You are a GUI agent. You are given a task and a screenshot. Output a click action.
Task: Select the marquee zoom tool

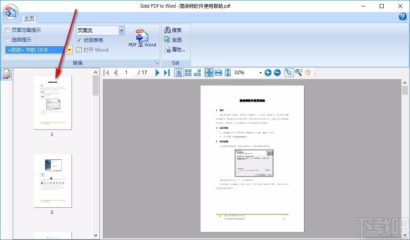pyautogui.click(x=298, y=73)
